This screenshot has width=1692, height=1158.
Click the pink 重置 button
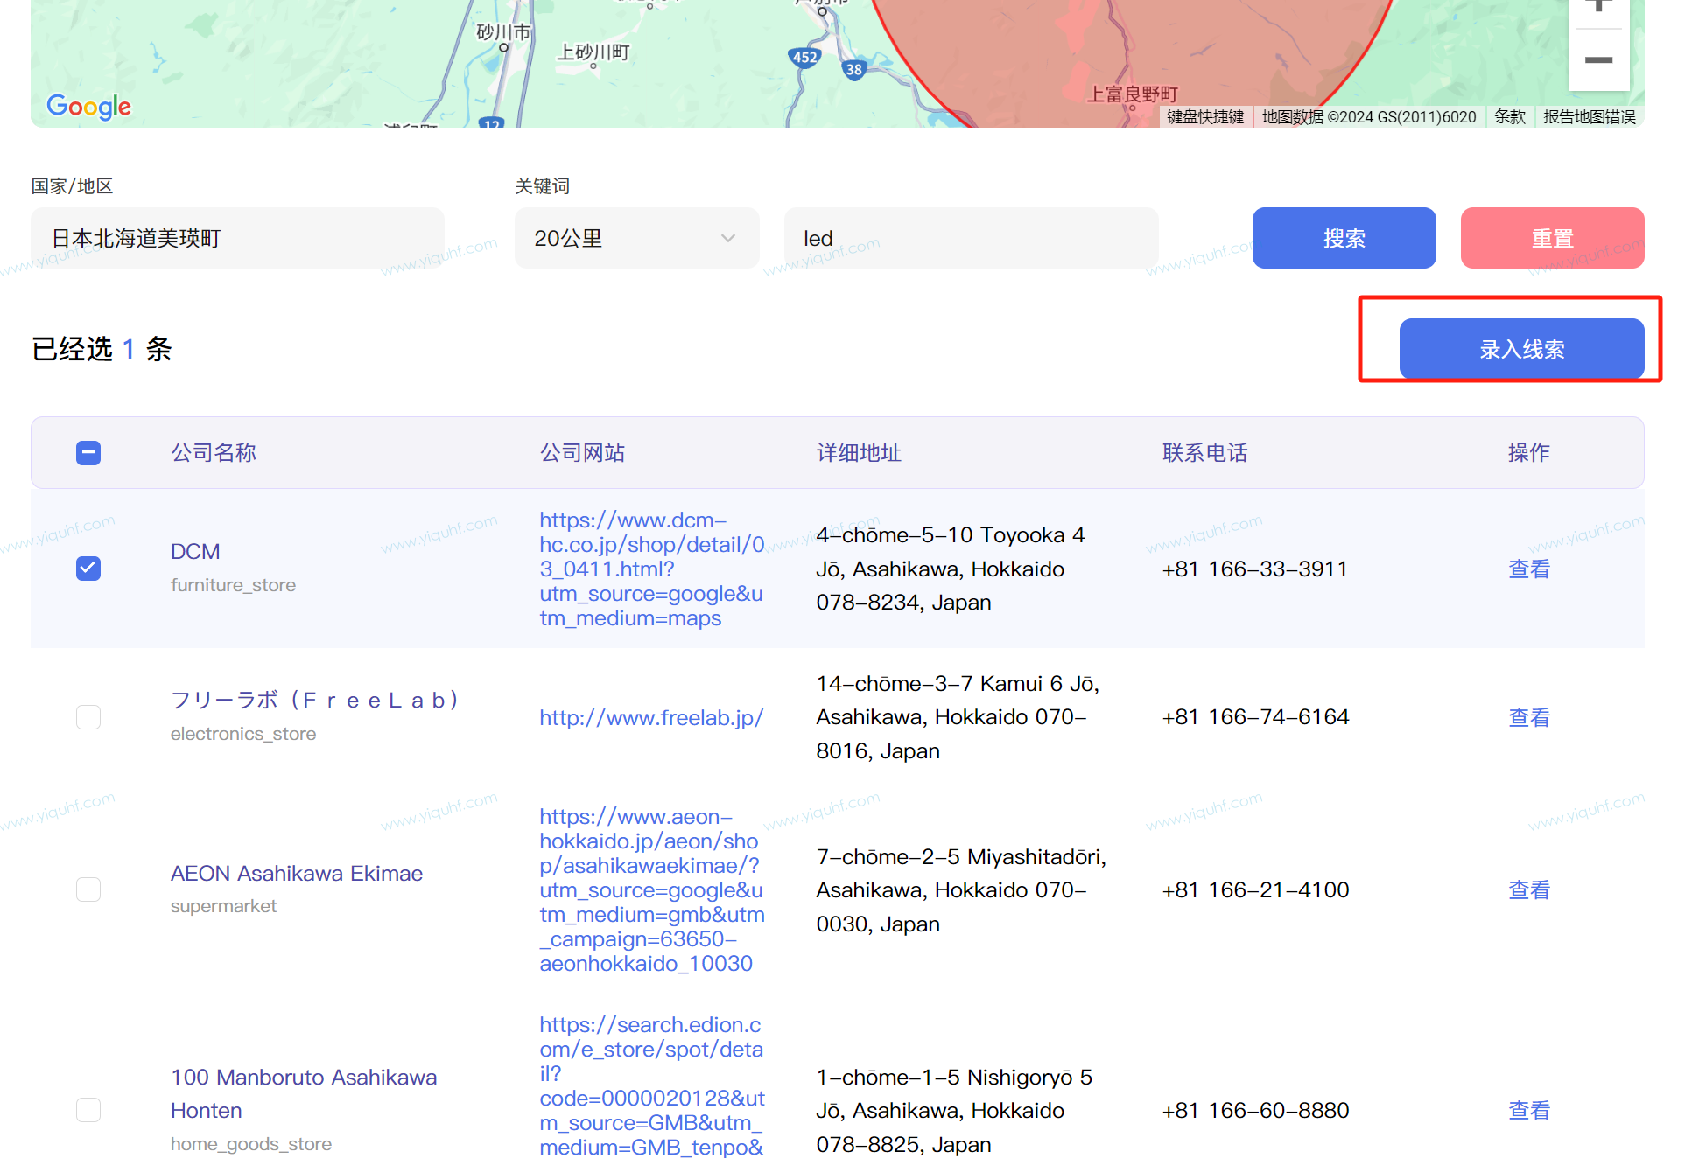pos(1552,238)
